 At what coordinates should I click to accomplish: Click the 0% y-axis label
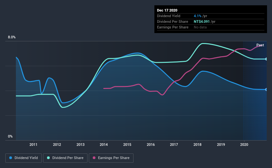pyautogui.click(x=10, y=137)
